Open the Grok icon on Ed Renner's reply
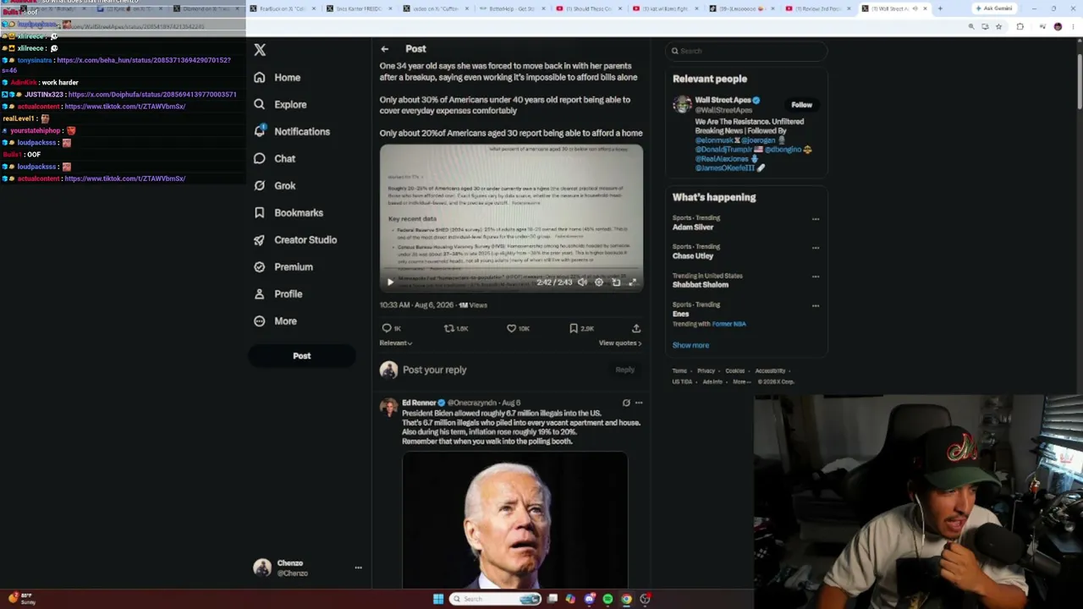Viewport: 1083px width, 609px height. (626, 403)
